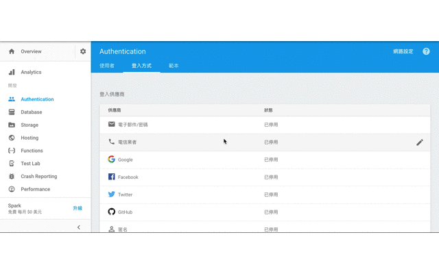Click the help question mark icon
Image resolution: width=439 pixels, height=274 pixels.
[x=426, y=51]
